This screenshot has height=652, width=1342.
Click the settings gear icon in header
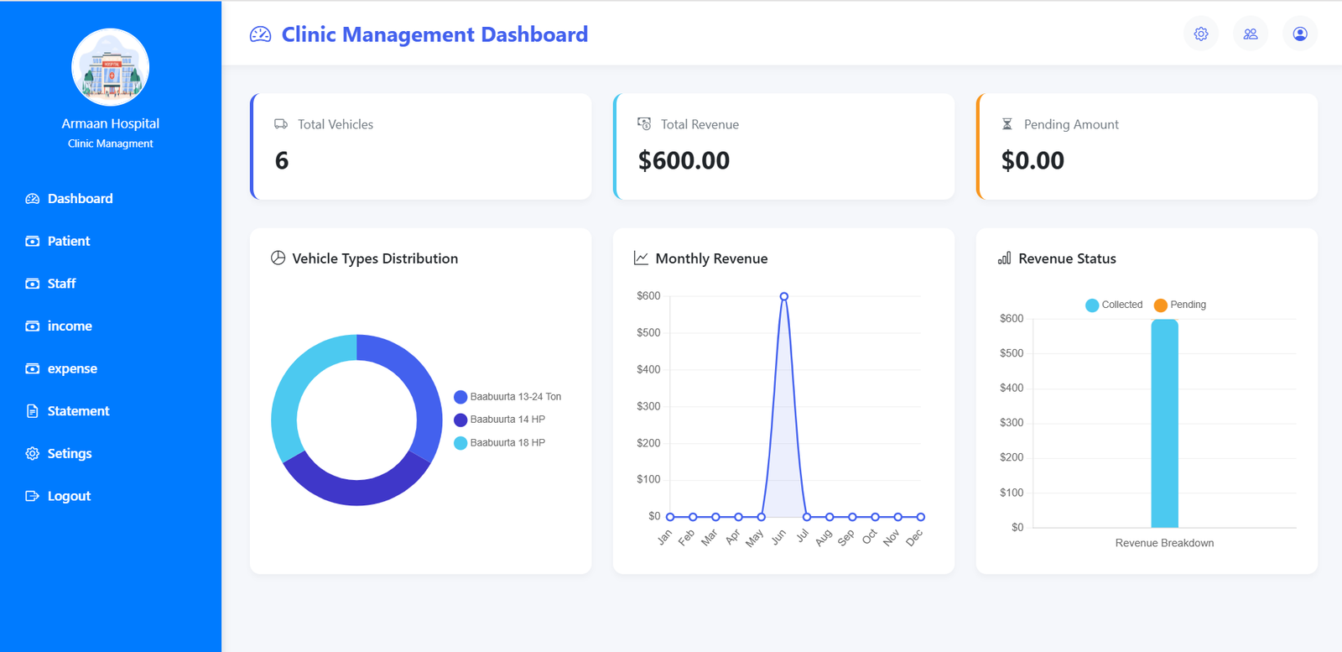(x=1201, y=34)
